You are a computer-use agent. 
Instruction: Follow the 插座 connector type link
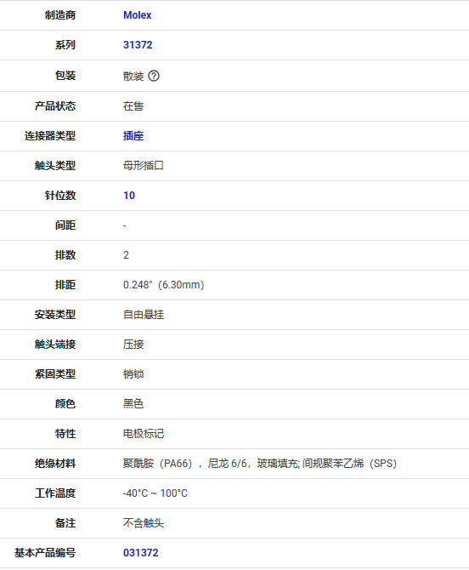(x=133, y=136)
